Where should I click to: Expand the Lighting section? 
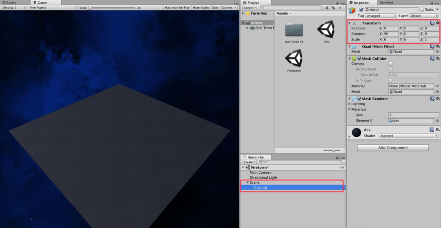tap(349, 104)
